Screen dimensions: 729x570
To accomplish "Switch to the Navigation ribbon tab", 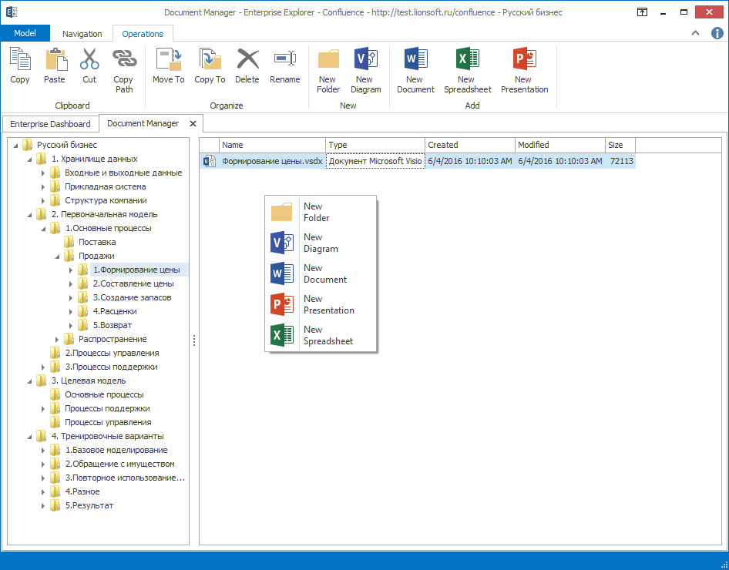I will [x=82, y=34].
